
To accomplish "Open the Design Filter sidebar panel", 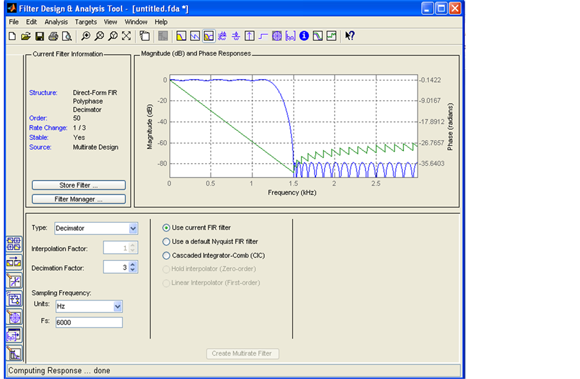I will 14,353.
